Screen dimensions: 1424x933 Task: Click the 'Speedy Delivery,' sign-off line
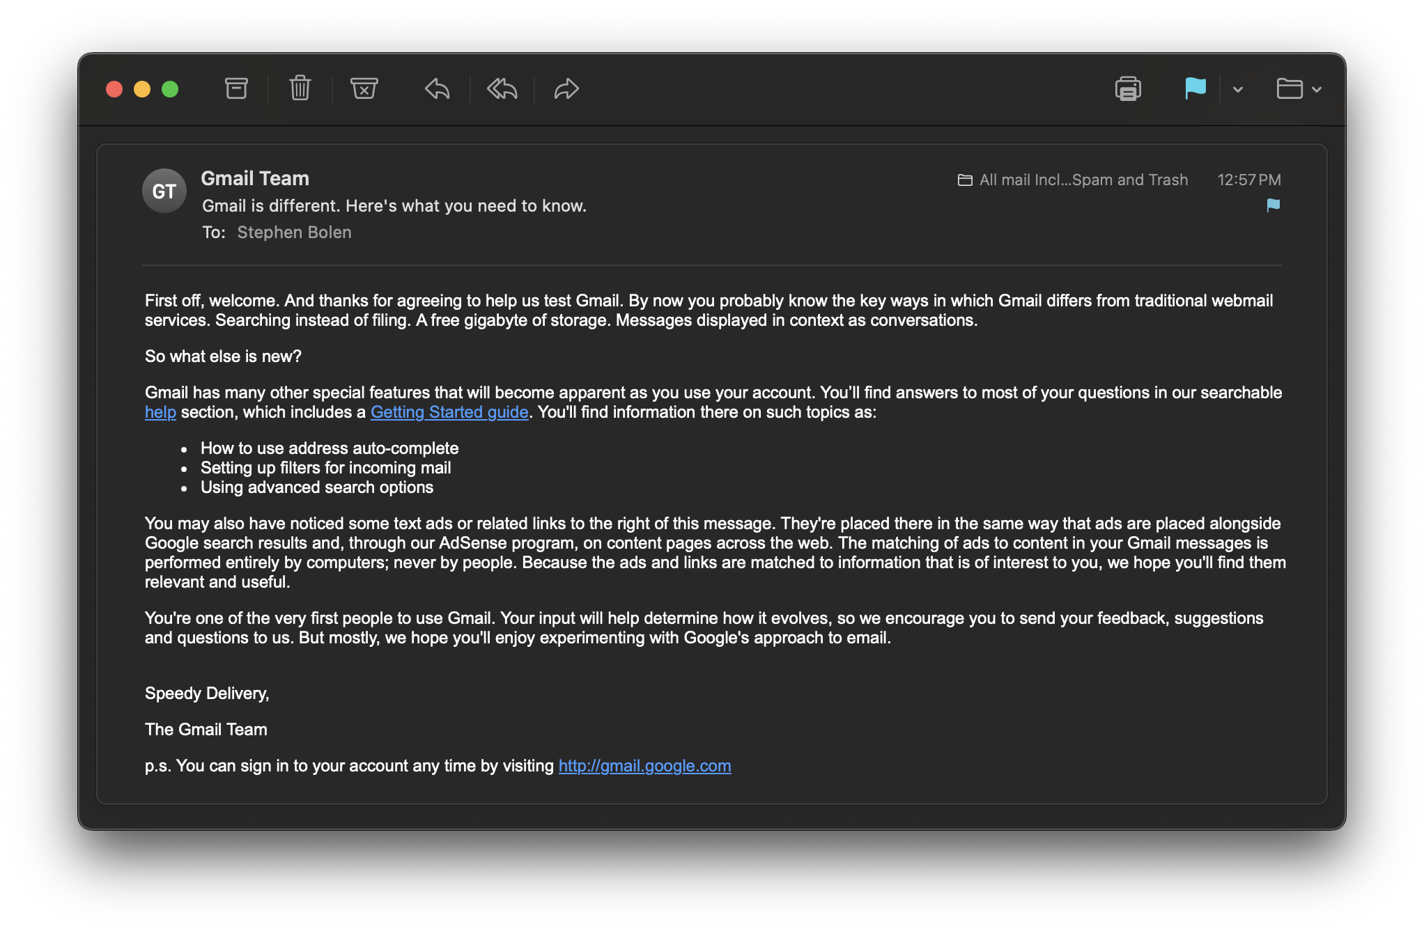(x=207, y=693)
